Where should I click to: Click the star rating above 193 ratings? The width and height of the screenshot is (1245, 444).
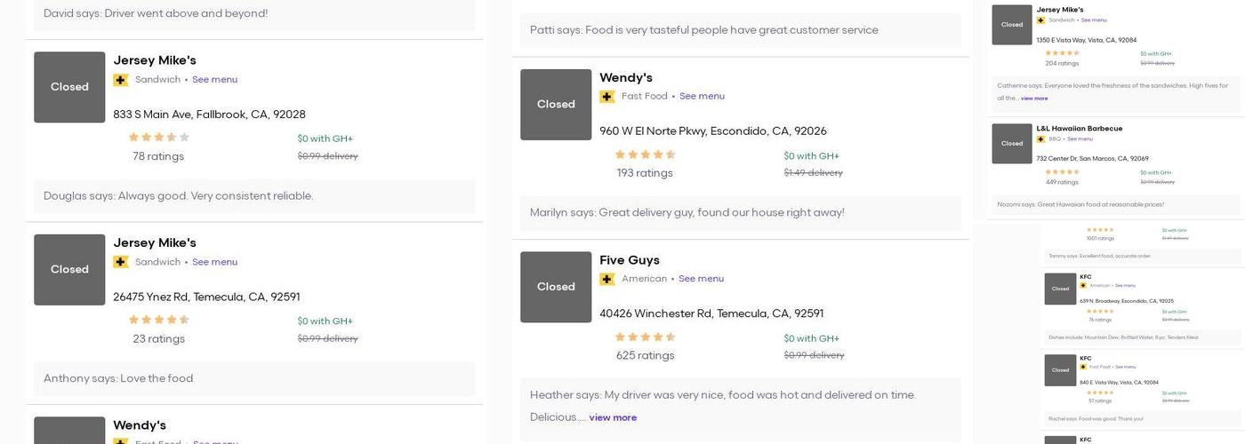(x=646, y=155)
